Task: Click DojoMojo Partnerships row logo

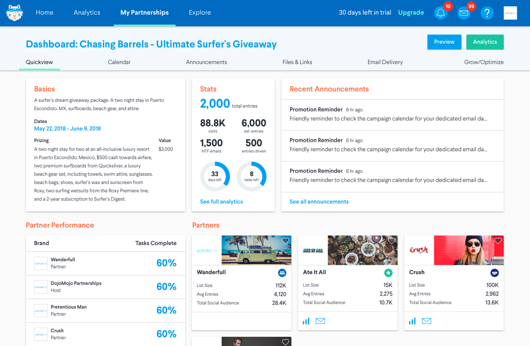Action: pyautogui.click(x=41, y=287)
